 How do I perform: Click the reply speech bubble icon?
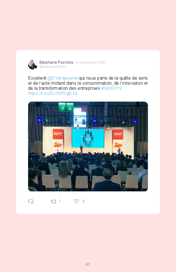31,201
